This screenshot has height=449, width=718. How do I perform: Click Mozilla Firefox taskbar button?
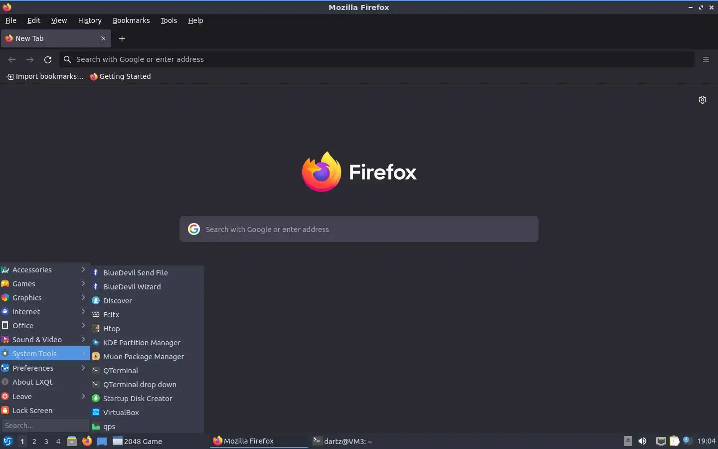coord(259,441)
